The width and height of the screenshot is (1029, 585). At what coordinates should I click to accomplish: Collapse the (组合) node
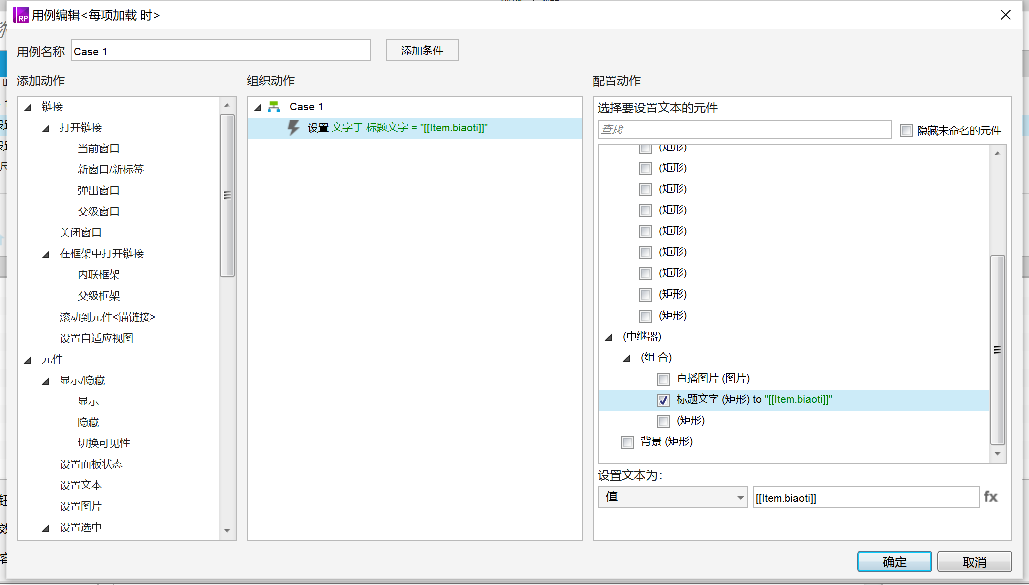[627, 358]
